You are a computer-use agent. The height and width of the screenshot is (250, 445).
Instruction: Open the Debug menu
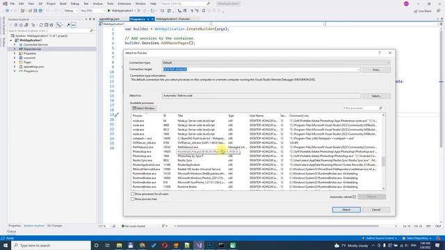[75, 3]
